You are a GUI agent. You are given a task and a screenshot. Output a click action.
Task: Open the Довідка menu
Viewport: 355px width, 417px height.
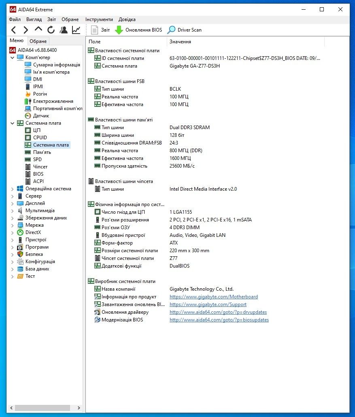pyautogui.click(x=127, y=19)
